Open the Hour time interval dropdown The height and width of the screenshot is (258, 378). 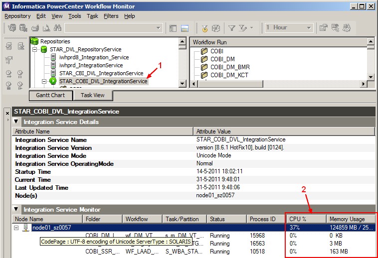(309, 28)
